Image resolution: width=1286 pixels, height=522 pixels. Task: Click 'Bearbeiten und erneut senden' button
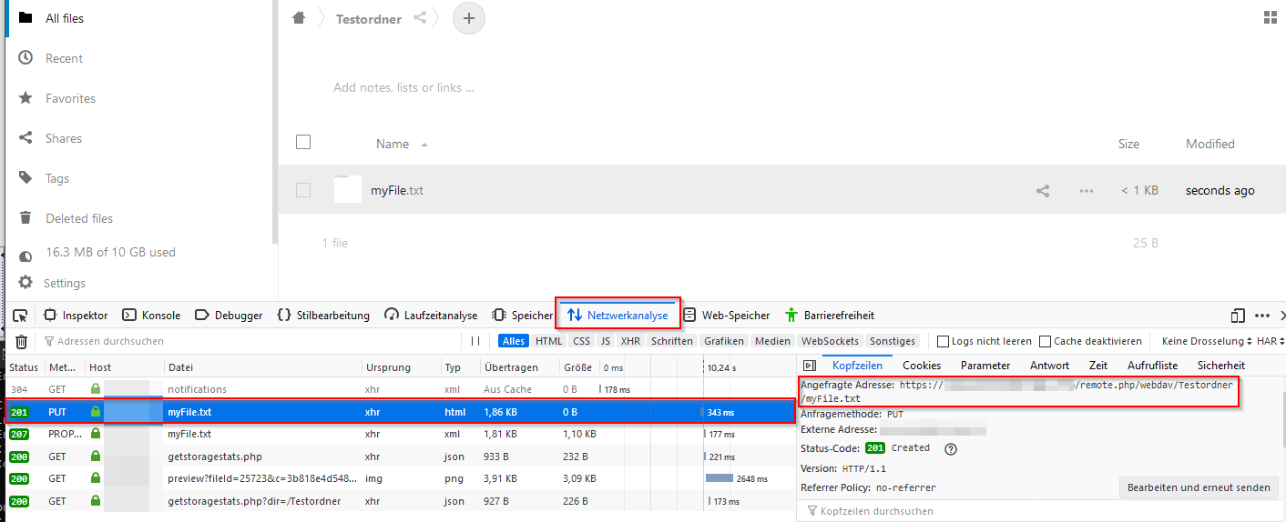click(1199, 487)
